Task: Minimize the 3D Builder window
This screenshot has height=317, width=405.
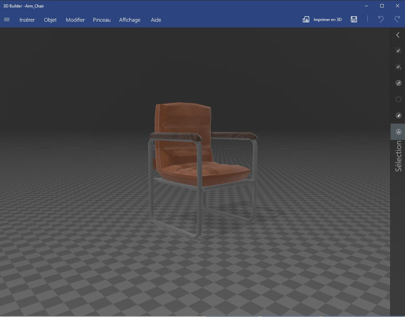Action: coord(366,6)
